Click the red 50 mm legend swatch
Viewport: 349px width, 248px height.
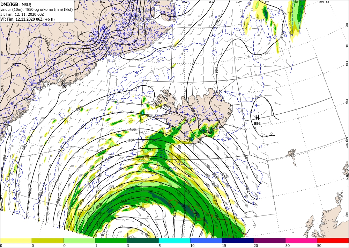pyautogui.click(x=333, y=240)
